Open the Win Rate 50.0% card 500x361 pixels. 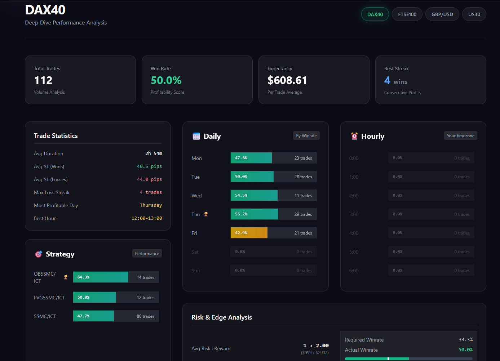tap(197, 80)
